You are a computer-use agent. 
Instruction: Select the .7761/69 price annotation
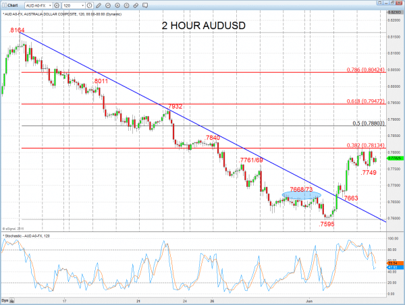click(x=251, y=160)
